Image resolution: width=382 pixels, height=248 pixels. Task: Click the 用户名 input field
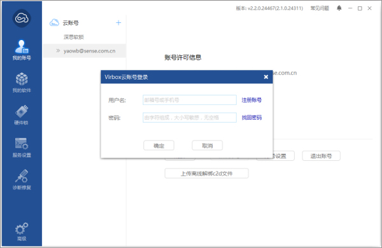coord(190,100)
